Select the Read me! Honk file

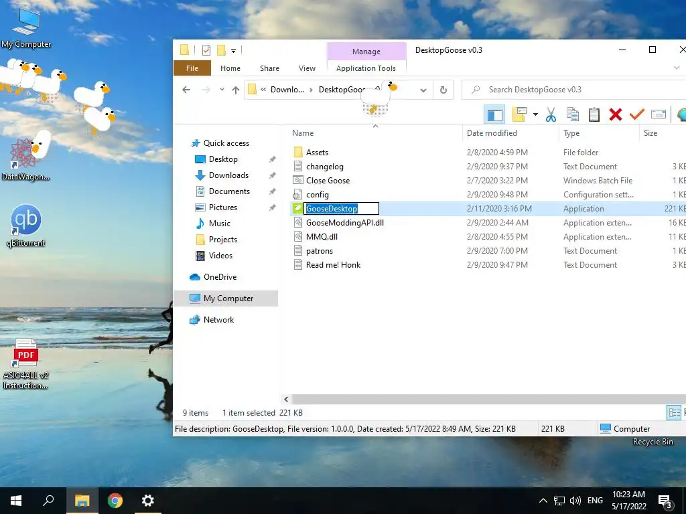tap(333, 265)
